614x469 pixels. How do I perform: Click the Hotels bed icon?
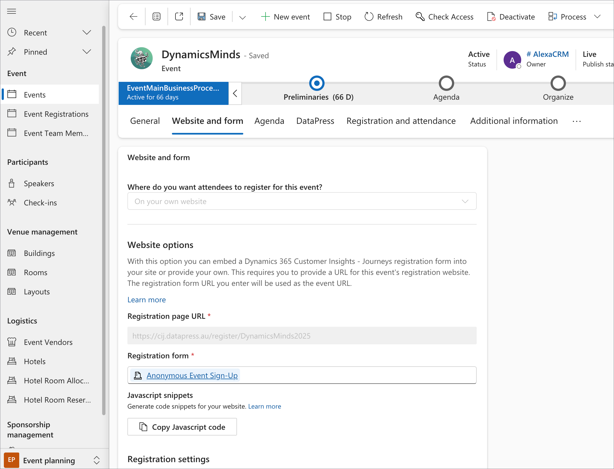pos(12,361)
